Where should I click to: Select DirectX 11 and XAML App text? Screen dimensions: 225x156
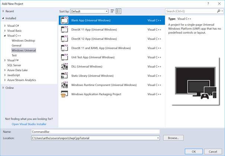point(101,48)
